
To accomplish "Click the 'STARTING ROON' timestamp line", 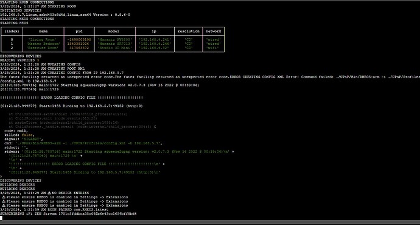I will [38, 7].
